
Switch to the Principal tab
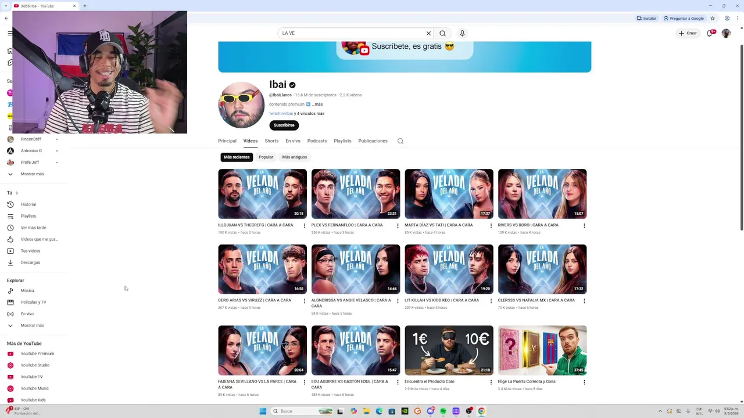click(227, 141)
